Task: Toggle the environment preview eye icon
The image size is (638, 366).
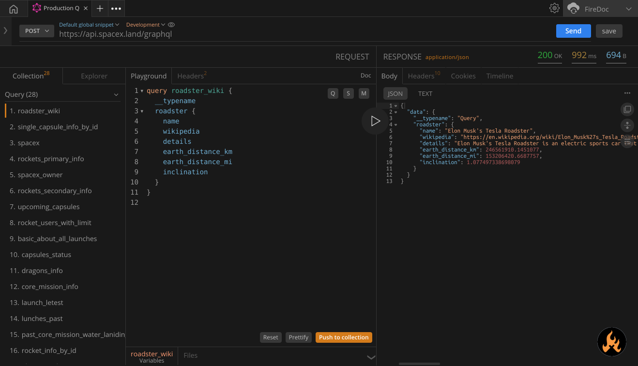Action: (x=171, y=25)
